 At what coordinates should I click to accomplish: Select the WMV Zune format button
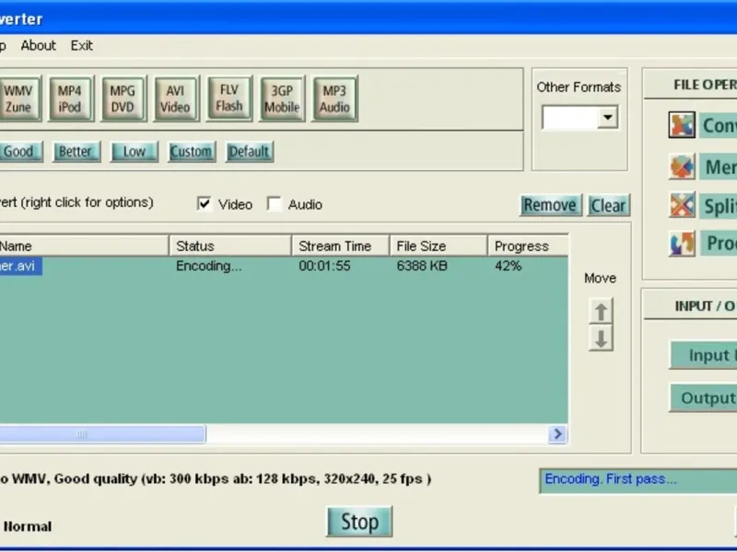tap(18, 98)
